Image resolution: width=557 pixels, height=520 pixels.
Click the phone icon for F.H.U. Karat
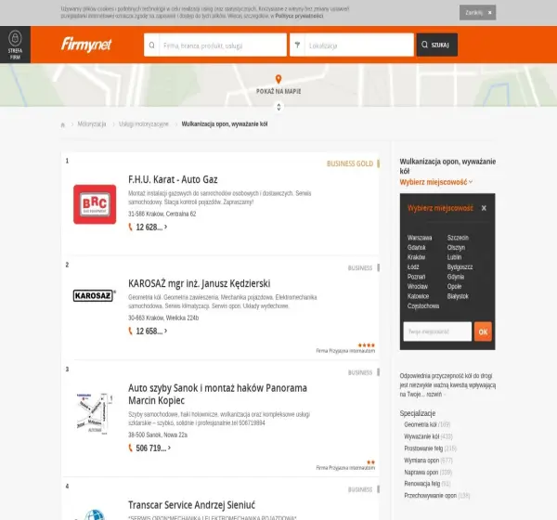130,227
